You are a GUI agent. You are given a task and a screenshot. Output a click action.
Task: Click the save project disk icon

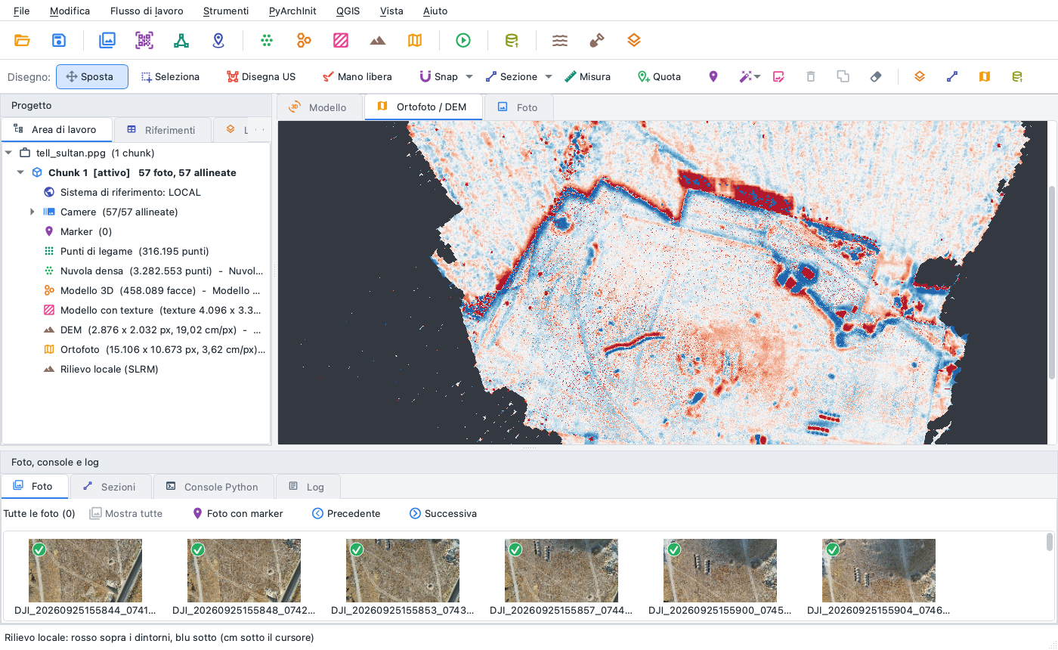click(59, 41)
